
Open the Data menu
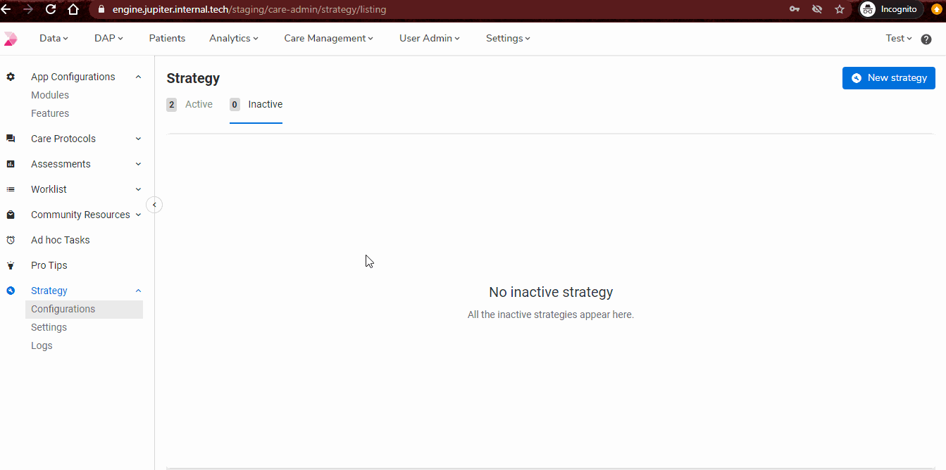click(54, 39)
